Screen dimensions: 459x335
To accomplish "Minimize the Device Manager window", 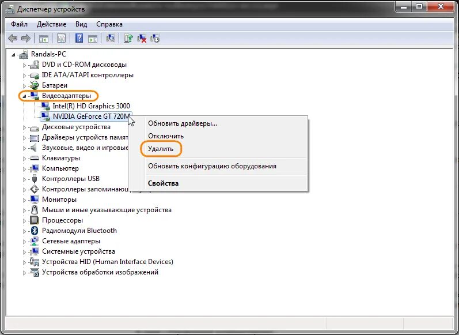I will [404, 6].
